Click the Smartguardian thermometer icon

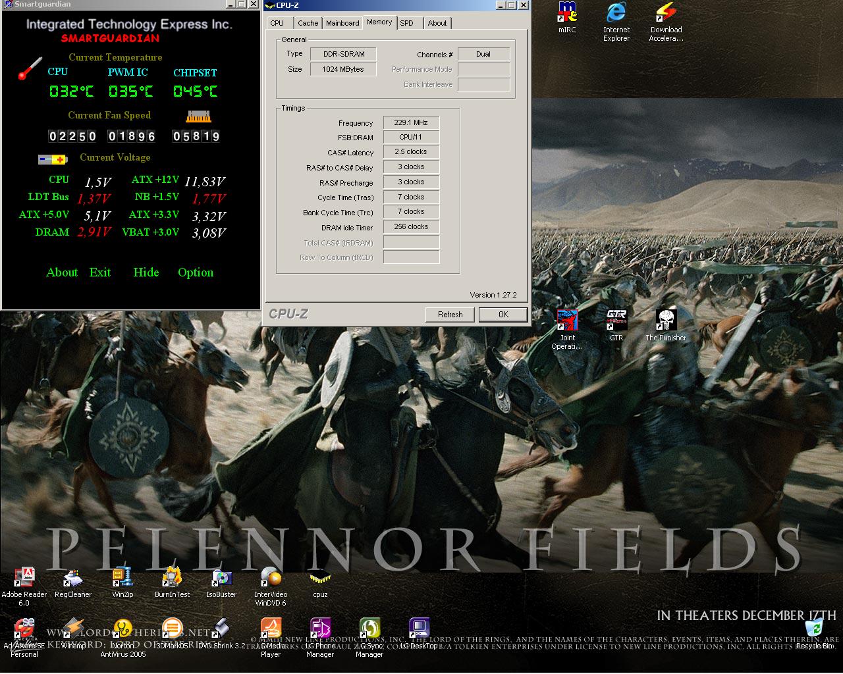(x=30, y=68)
